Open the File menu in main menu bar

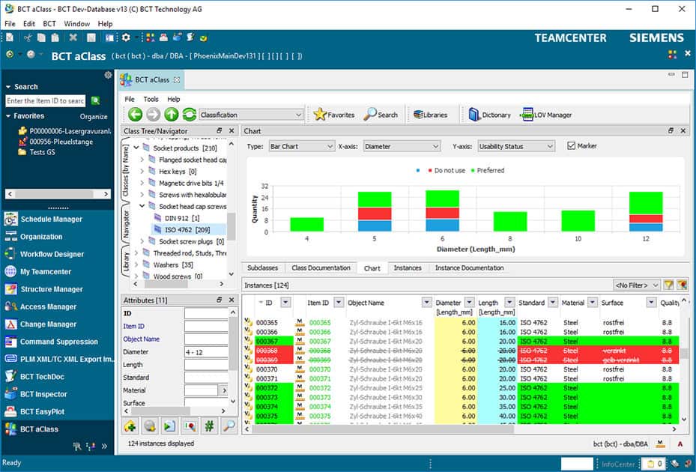[x=10, y=23]
